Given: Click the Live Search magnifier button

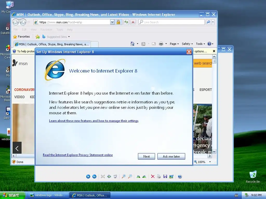Looking at the screenshot, I should (x=208, y=22).
